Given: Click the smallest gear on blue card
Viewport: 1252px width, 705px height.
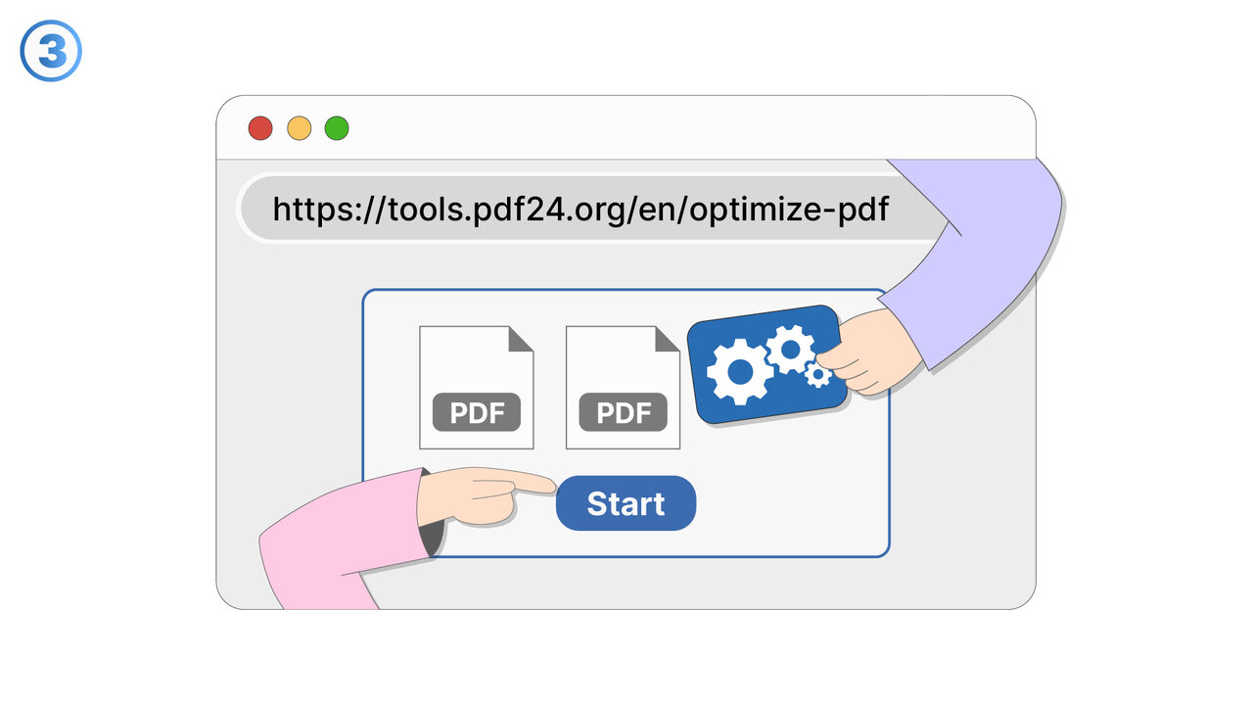Looking at the screenshot, I should 818,375.
